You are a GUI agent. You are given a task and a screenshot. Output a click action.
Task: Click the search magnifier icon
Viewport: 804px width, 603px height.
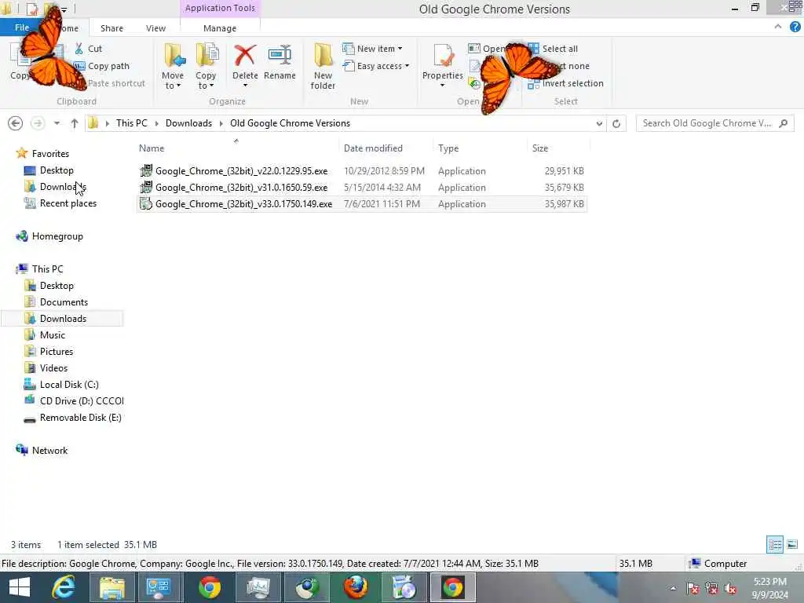pos(783,123)
